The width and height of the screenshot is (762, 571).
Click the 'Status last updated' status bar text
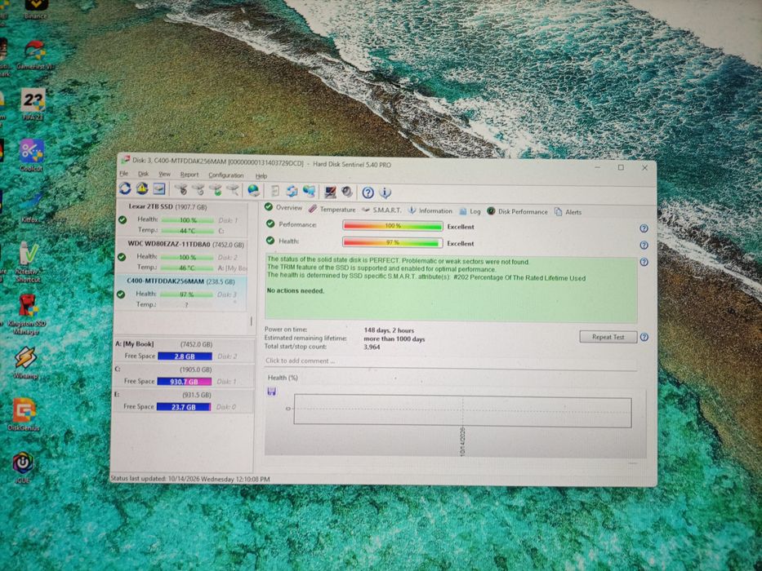pos(190,479)
